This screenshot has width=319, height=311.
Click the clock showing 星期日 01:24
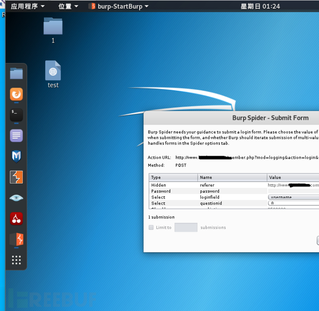pos(260,6)
